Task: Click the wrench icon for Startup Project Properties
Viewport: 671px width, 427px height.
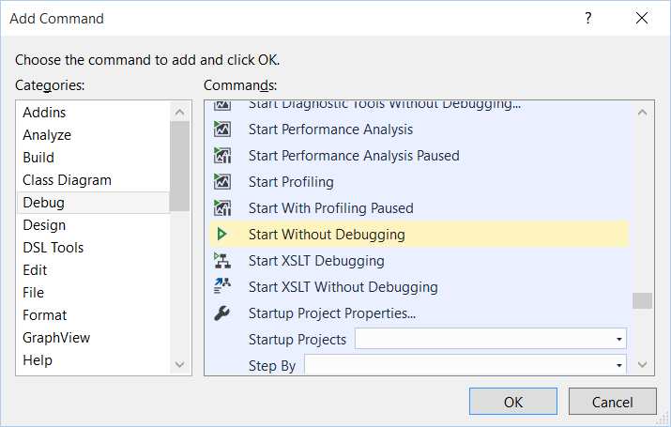Action: pos(222,313)
